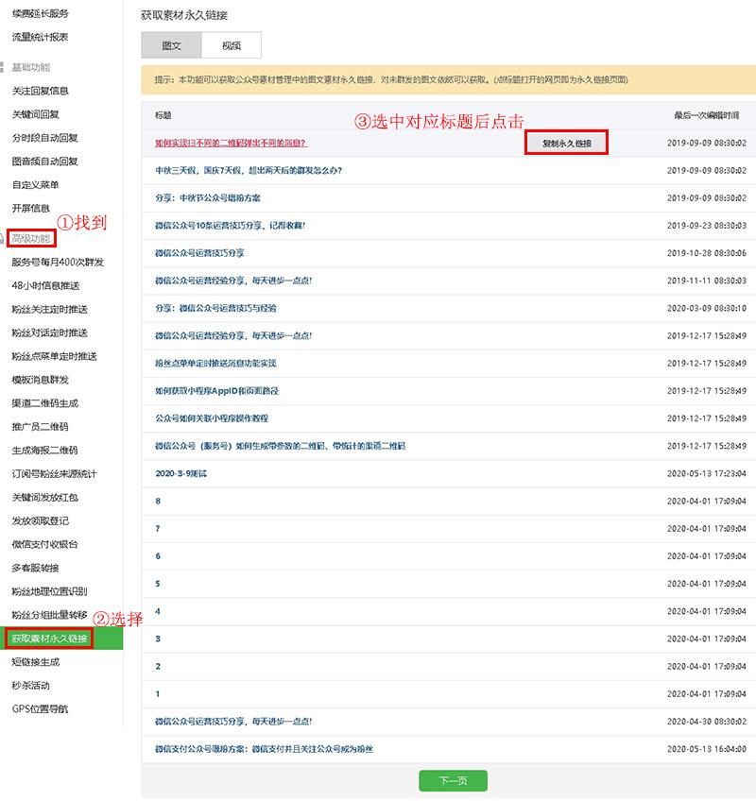Switch to the 图文 tab
The height and width of the screenshot is (801, 756).
click(x=170, y=44)
